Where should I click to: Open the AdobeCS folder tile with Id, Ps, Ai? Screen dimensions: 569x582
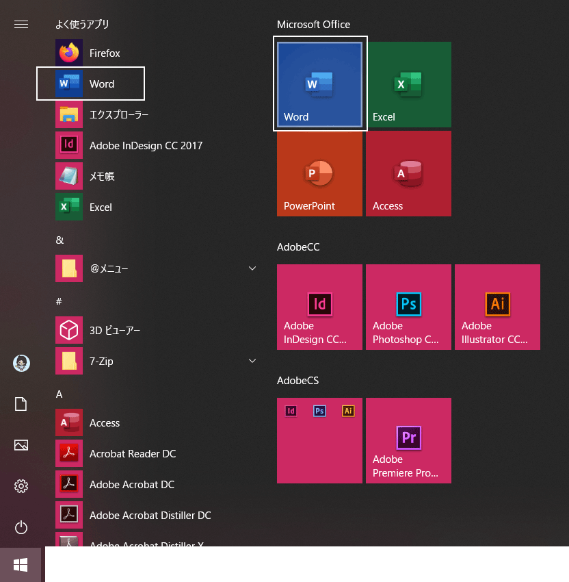[x=319, y=440]
